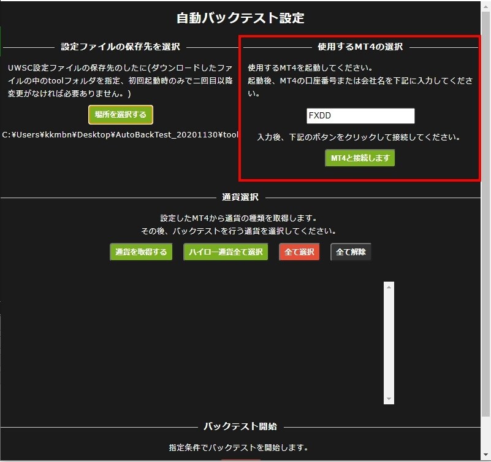This screenshot has height=462, width=491.
Task: Click the 通貨選択 section heading
Action: pos(240,197)
